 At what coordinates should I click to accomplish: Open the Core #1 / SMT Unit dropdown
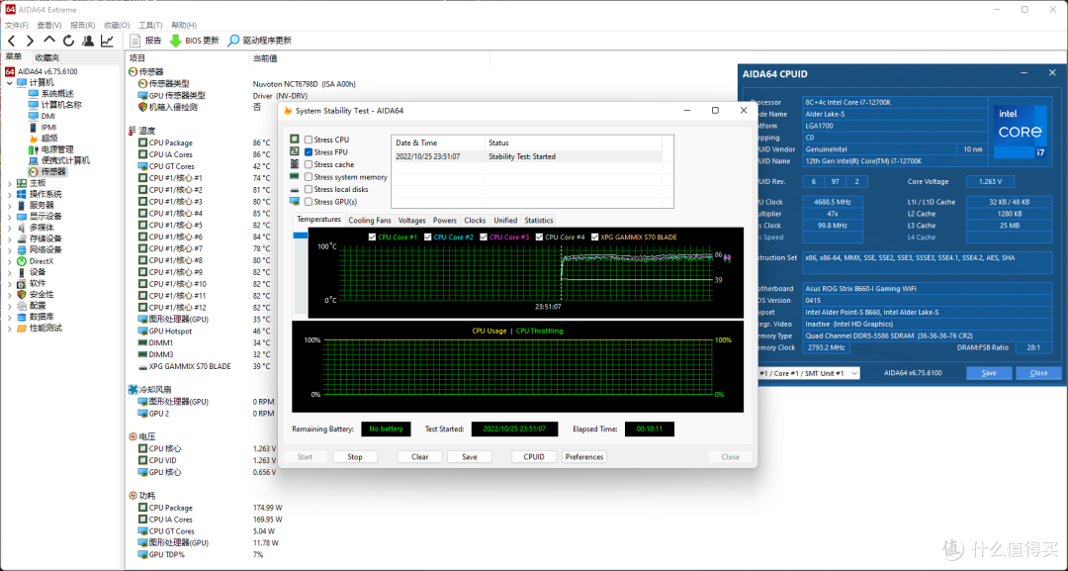pos(809,373)
